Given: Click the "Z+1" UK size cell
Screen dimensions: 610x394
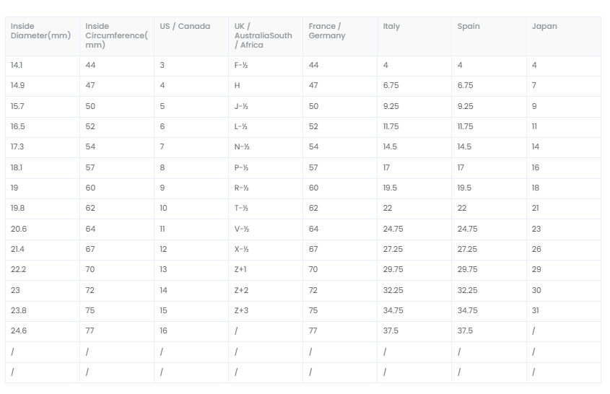Looking at the screenshot, I should coord(241,270).
